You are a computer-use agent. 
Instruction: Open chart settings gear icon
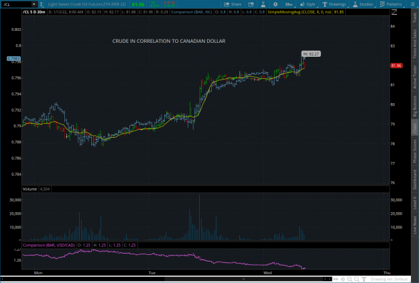pos(276,4)
